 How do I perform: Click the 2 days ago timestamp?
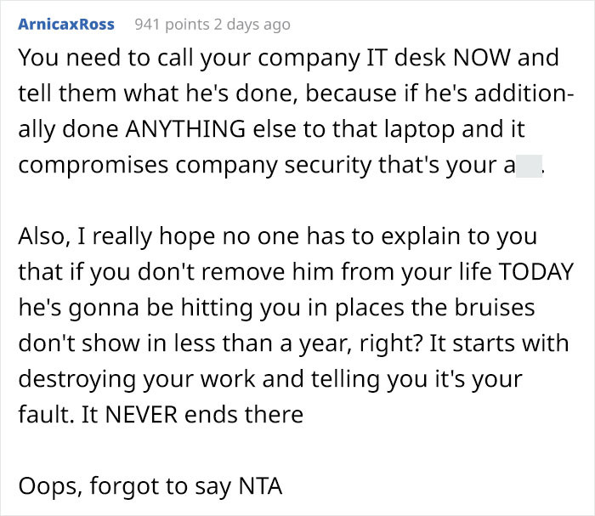(252, 25)
